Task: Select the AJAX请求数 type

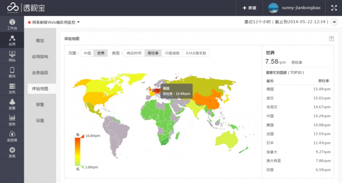Action: (x=196, y=53)
